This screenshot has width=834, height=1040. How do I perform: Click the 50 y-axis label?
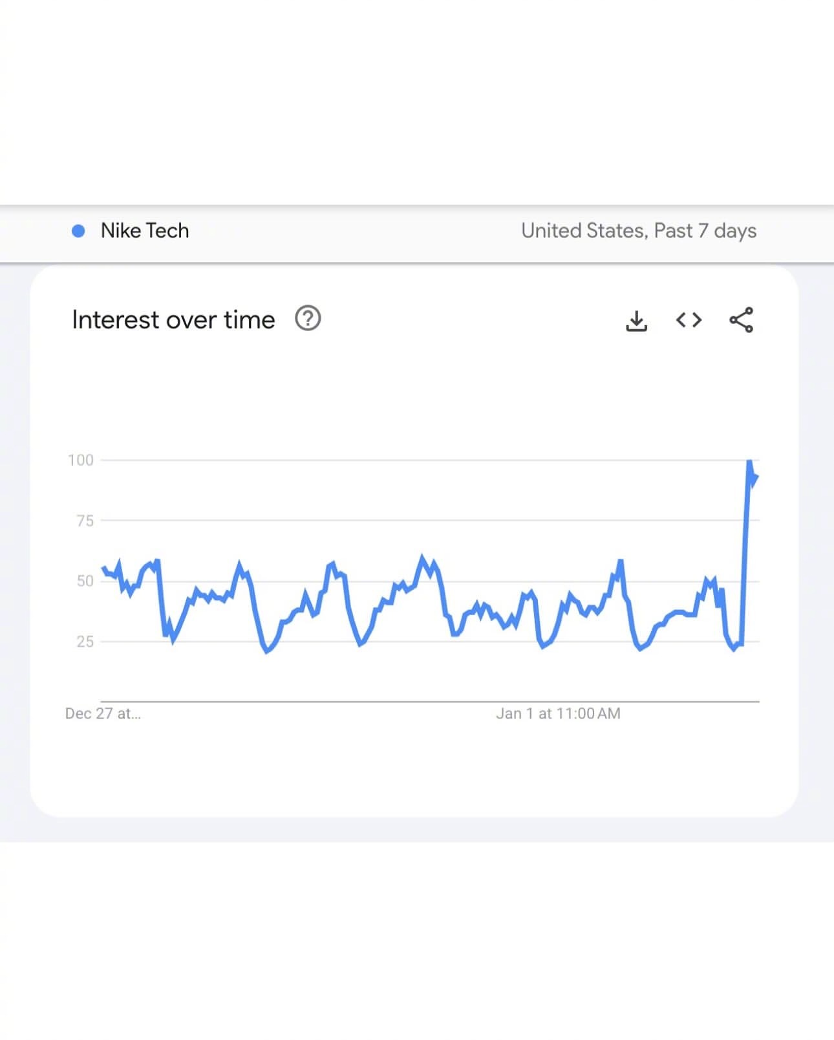(x=85, y=581)
